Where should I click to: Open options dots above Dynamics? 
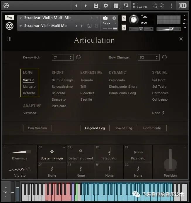click(x=6, y=147)
